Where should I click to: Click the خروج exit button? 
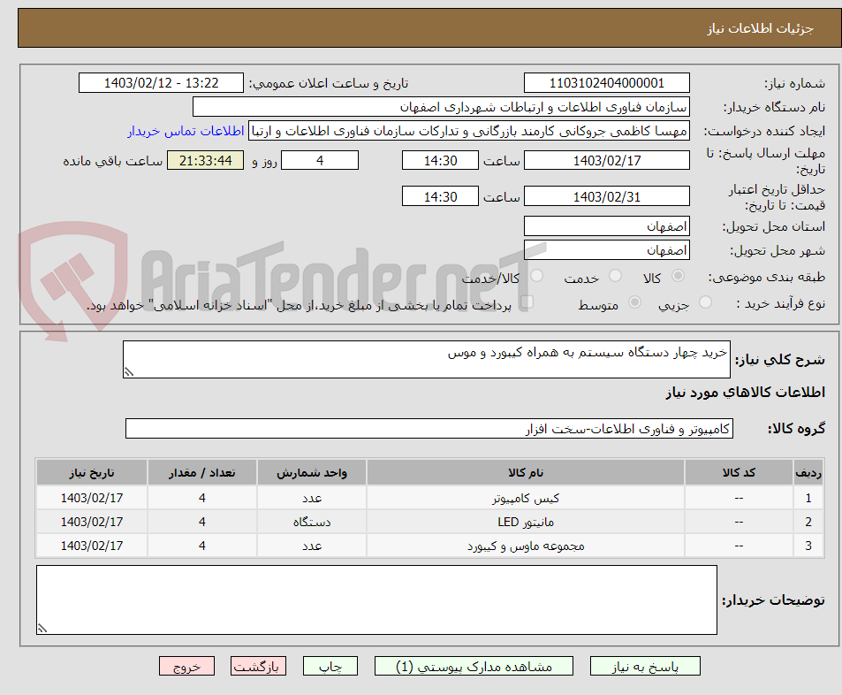pyautogui.click(x=187, y=666)
